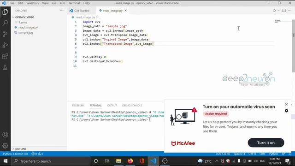Viewport: 295px width, 166px height.
Task: Split the editor to the right
Action: [x=284, y=11]
